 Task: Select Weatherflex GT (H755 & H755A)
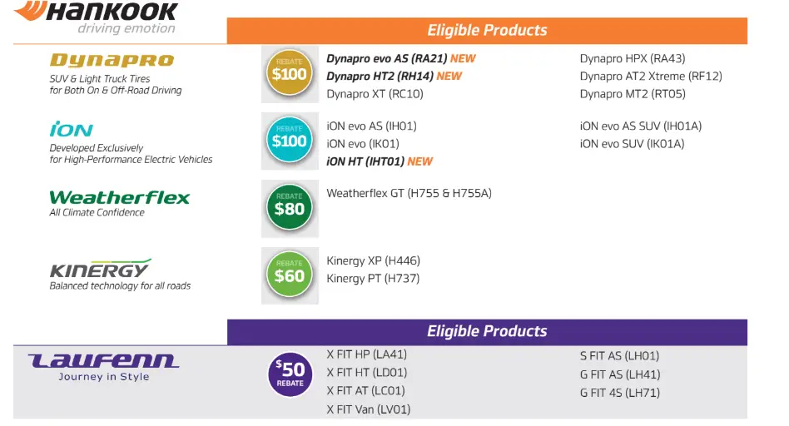coord(409,193)
